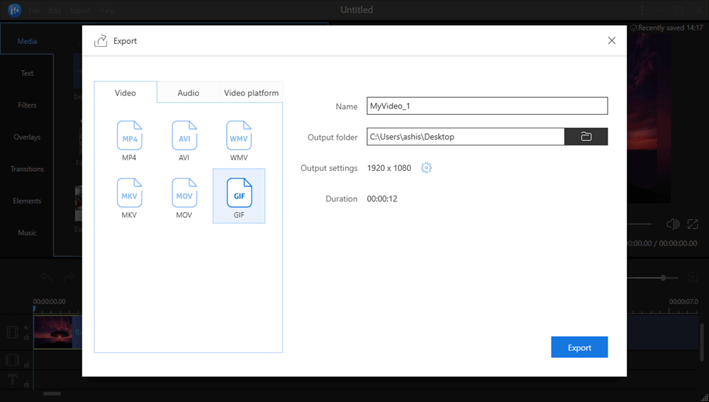Toggle fullscreen preview icon
Viewport: 709px width, 402px height.
[693, 224]
